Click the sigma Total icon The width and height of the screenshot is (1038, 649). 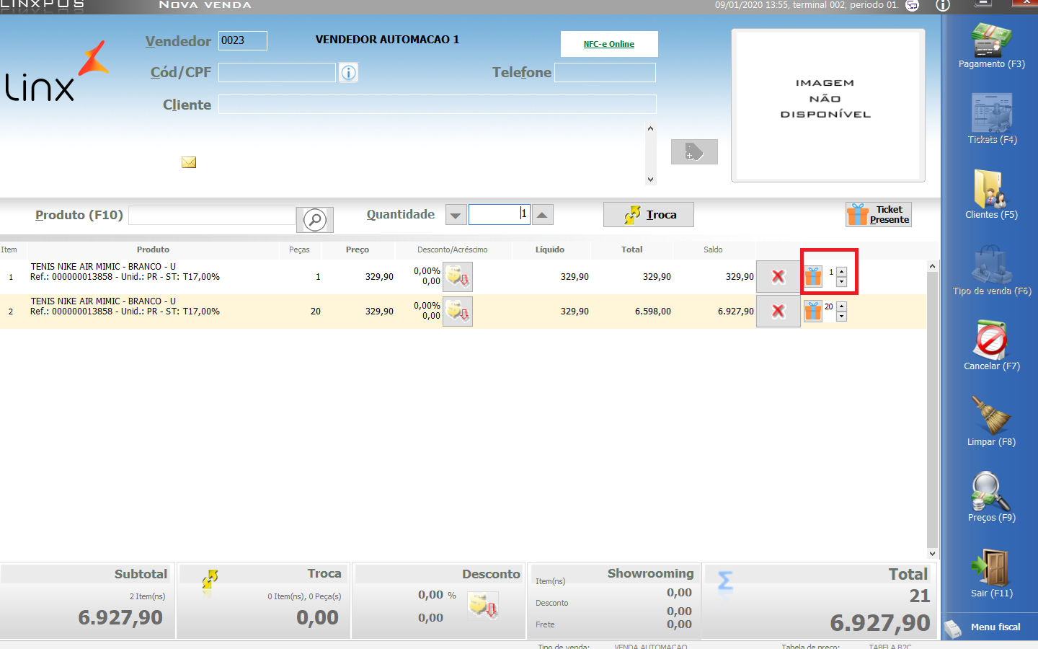725,580
